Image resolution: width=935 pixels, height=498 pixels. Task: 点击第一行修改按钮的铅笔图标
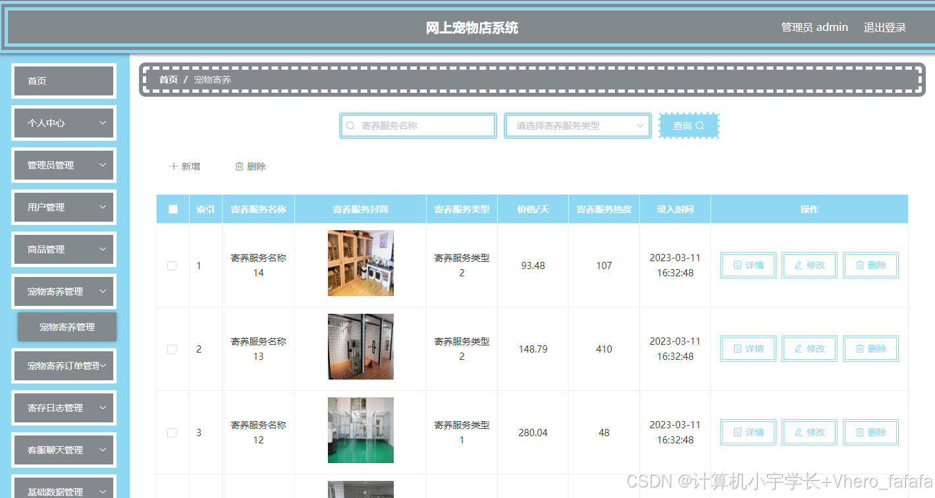[800, 265]
